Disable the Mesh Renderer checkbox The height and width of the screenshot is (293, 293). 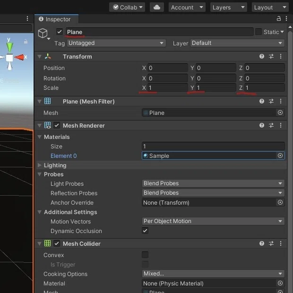point(57,125)
